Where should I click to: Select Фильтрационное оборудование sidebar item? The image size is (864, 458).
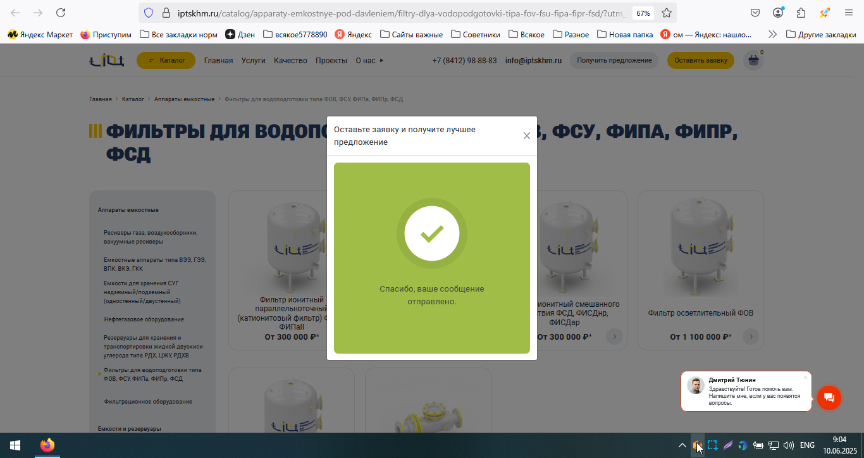click(x=148, y=402)
